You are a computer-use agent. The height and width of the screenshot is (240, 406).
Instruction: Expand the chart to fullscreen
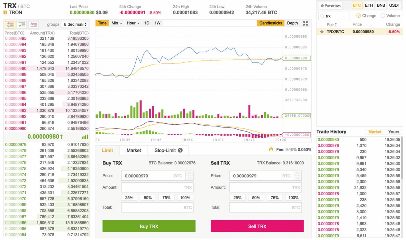pos(306,23)
